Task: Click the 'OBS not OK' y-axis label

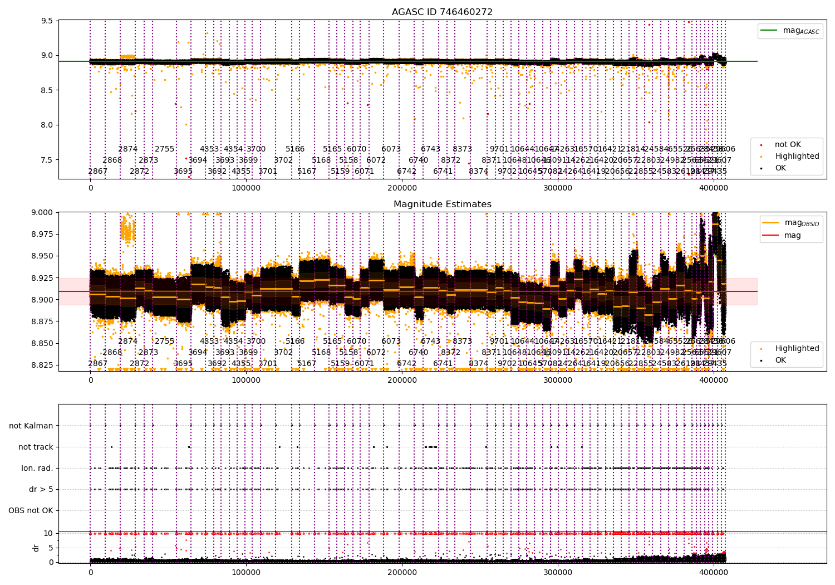Action: pyautogui.click(x=31, y=510)
